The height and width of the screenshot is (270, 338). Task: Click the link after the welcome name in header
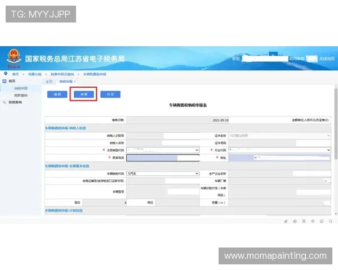point(297,58)
